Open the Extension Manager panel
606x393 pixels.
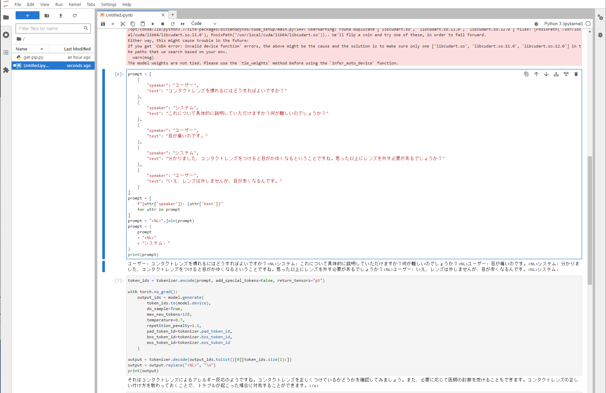coord(6,70)
